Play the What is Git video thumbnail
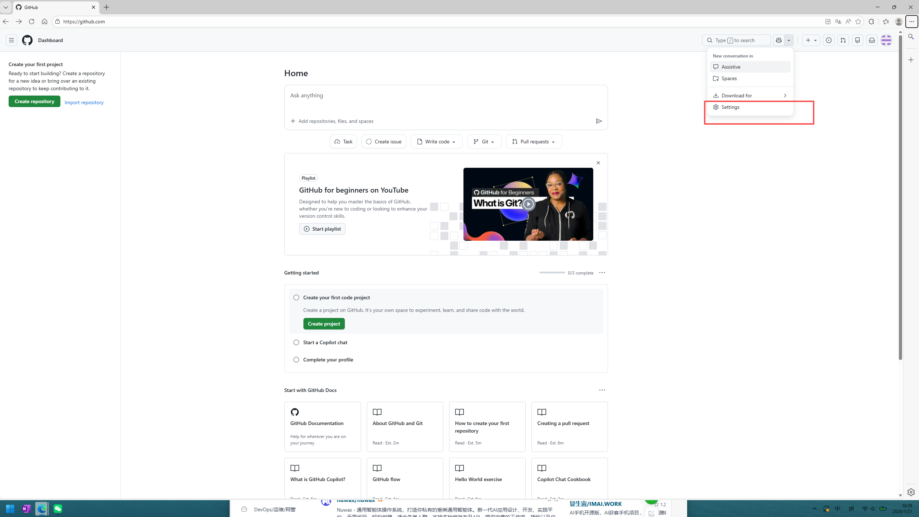 pyautogui.click(x=528, y=204)
